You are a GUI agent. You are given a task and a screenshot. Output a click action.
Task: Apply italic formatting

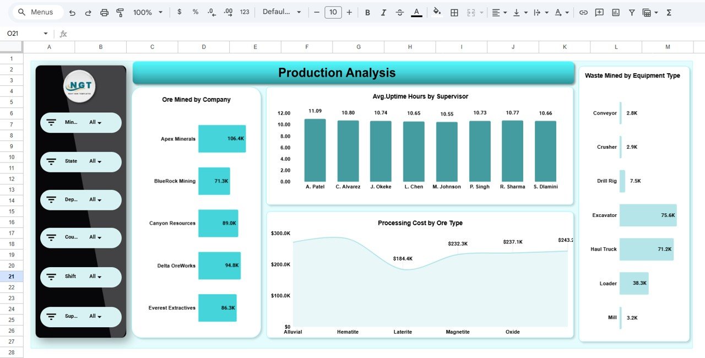[x=383, y=12]
